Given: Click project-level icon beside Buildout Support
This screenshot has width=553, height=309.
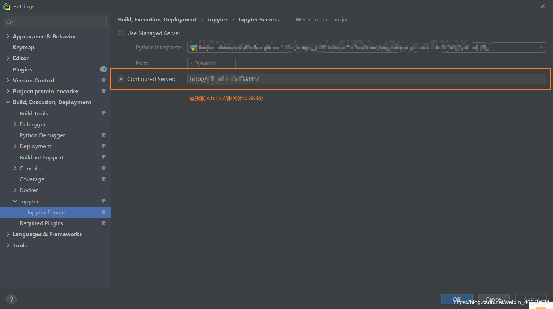Looking at the screenshot, I should tap(104, 157).
